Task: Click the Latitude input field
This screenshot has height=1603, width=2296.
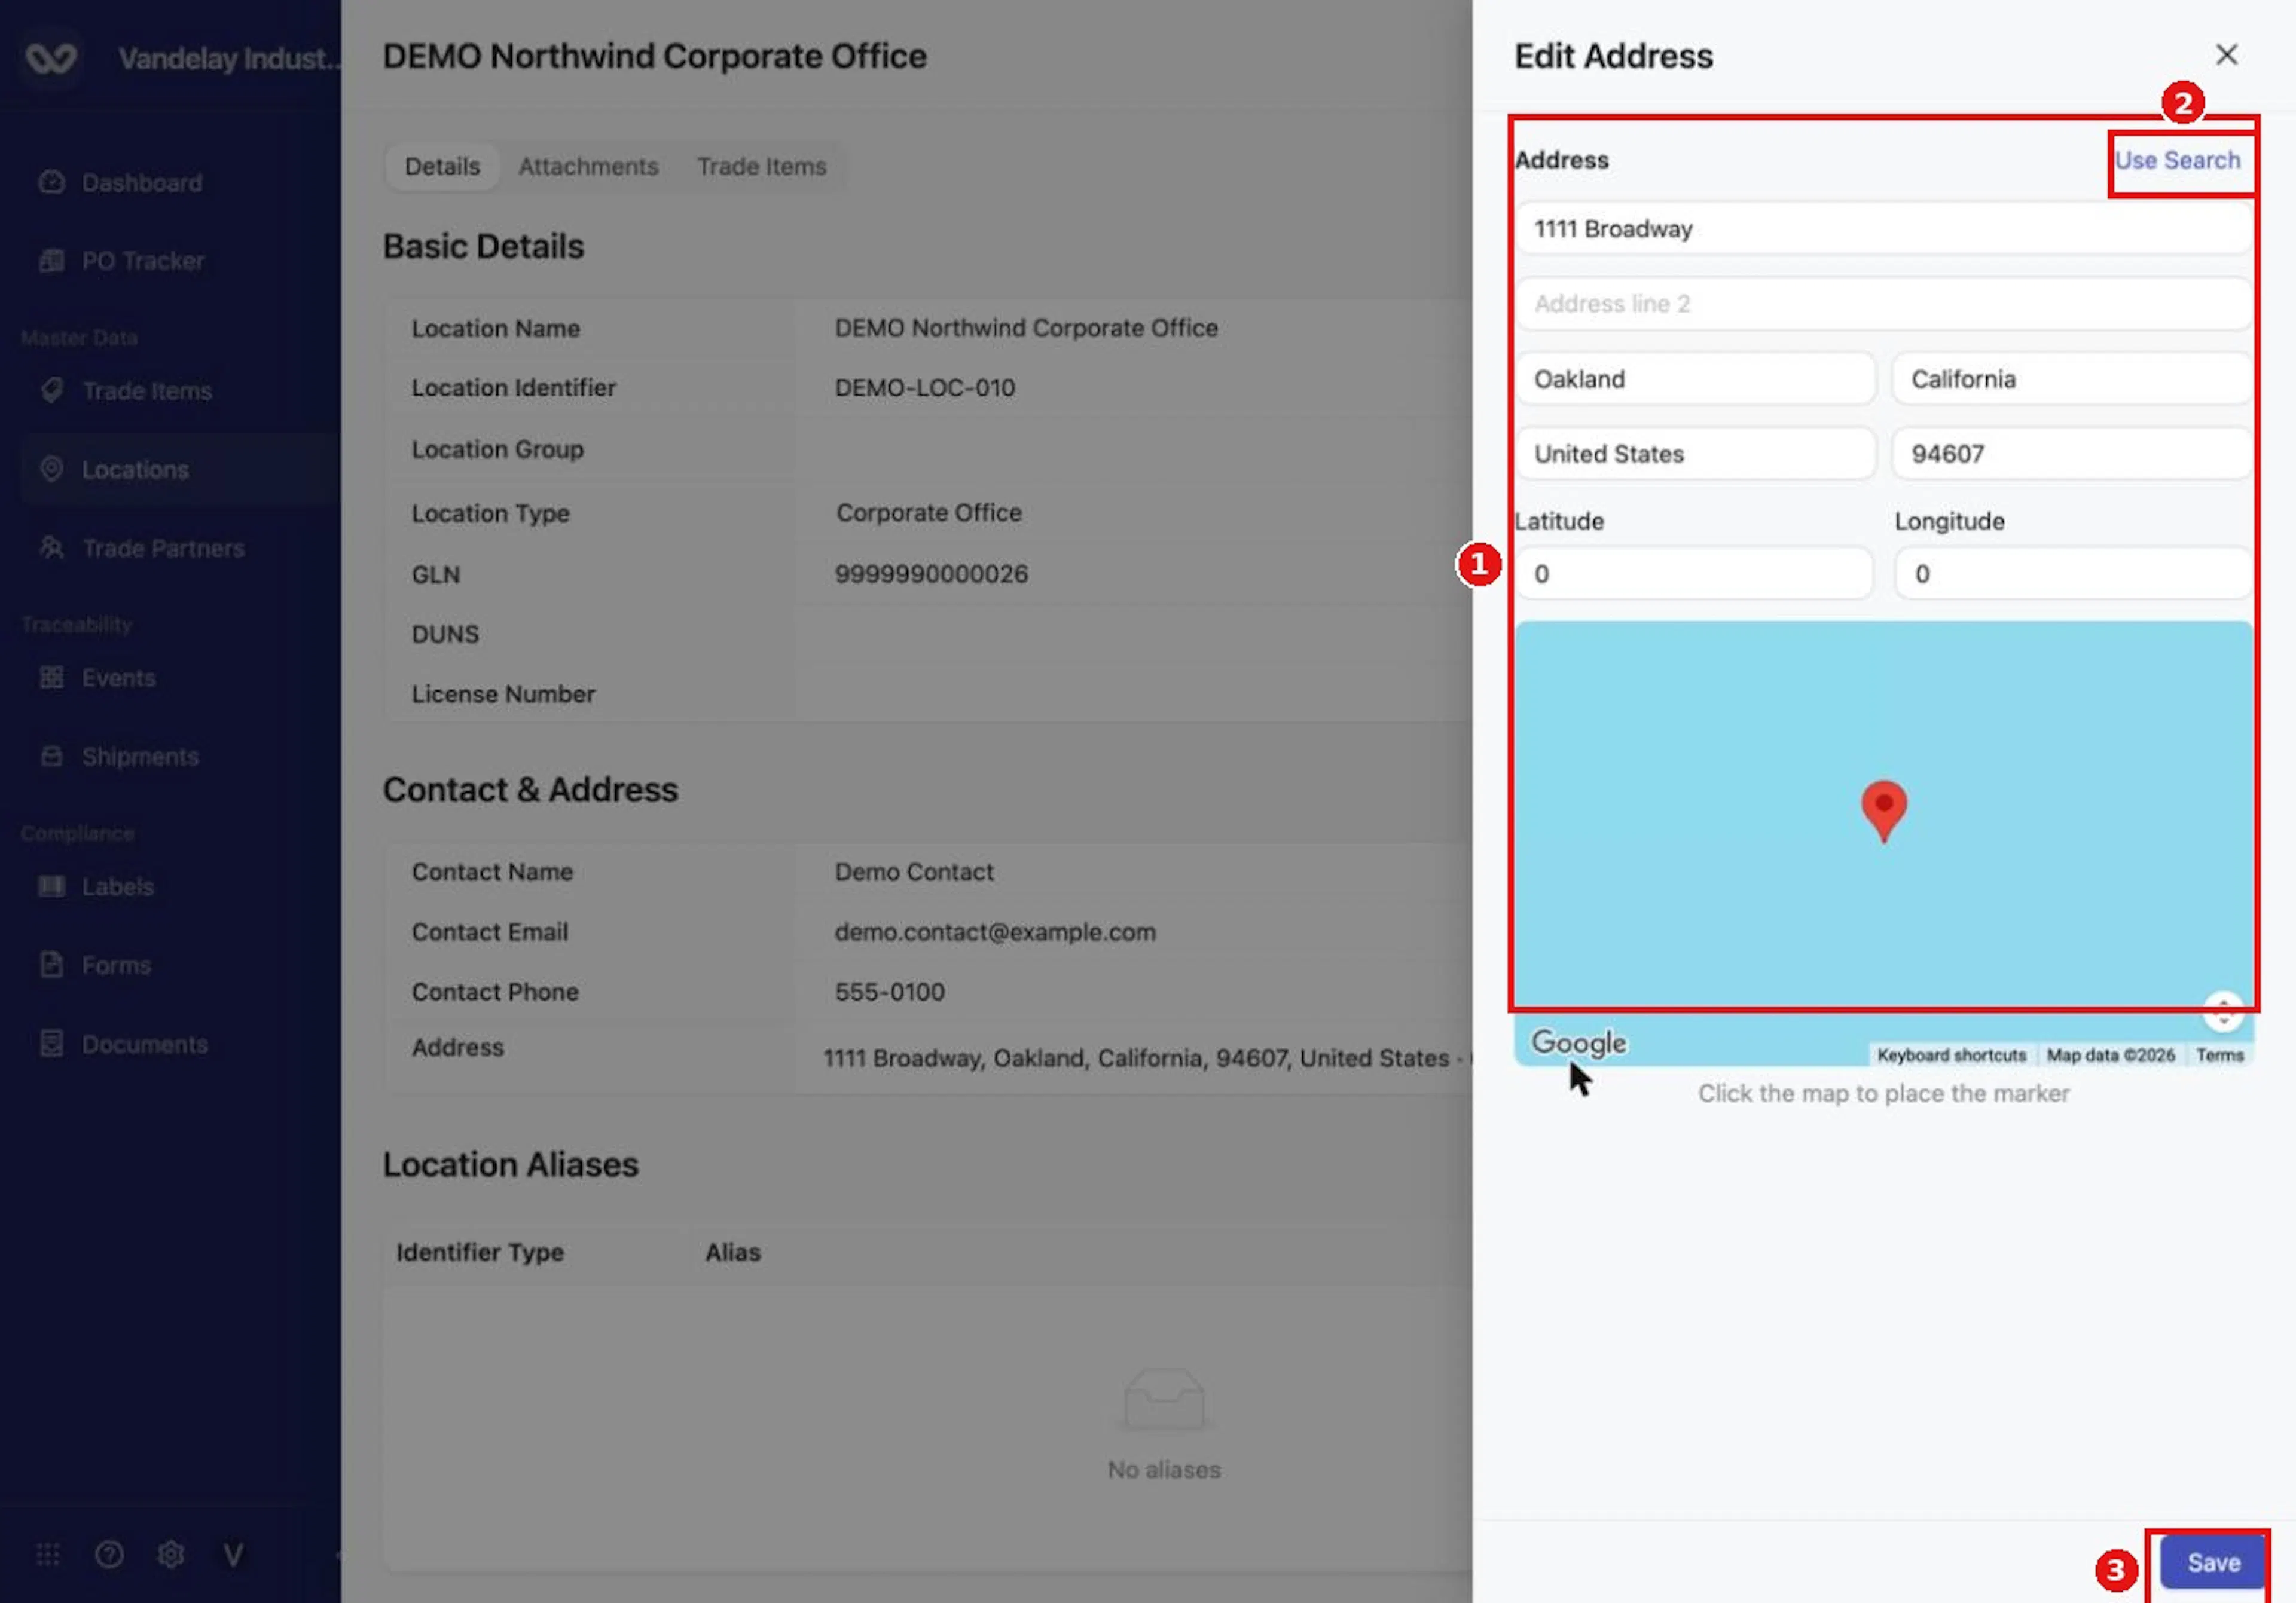Action: [1693, 574]
